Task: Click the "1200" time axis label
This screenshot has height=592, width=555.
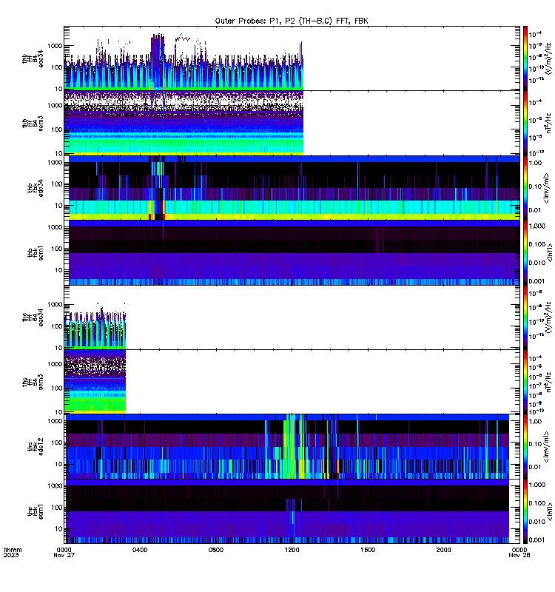Action: [x=292, y=550]
